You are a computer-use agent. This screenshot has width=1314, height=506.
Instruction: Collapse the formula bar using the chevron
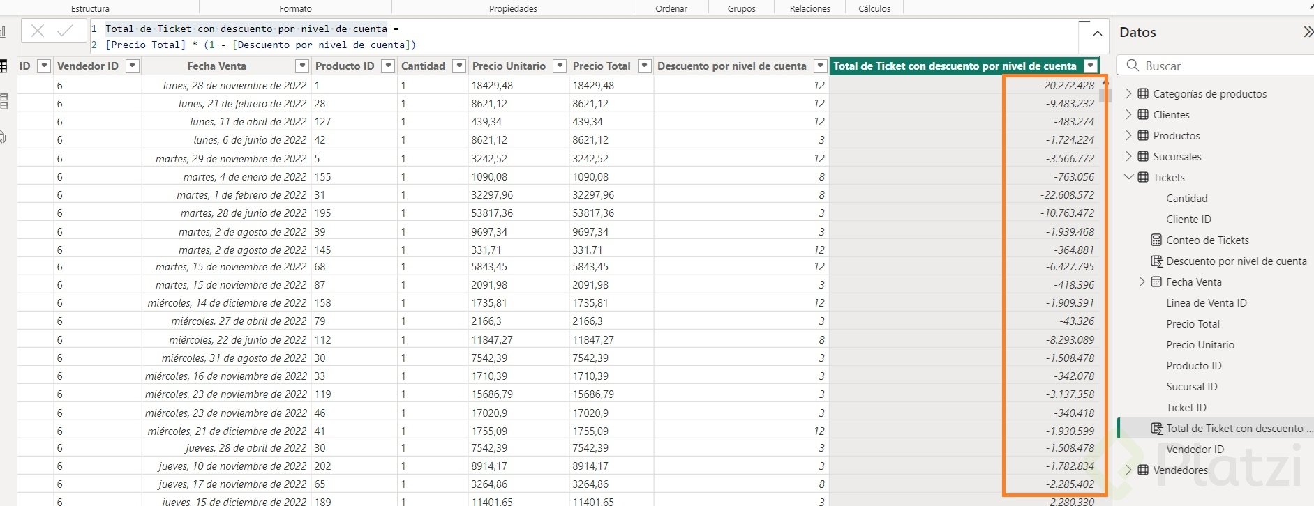point(1098,33)
